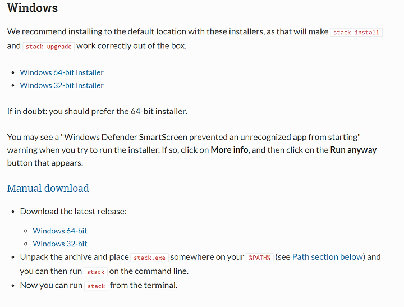404x307 pixels.
Task: Click the '%PATH%' code snippet
Action: 259,258
